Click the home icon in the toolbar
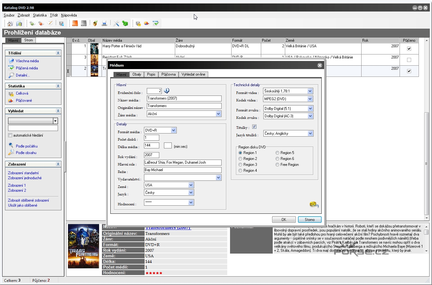Screen dimensions: 432x285 [x=10, y=23]
